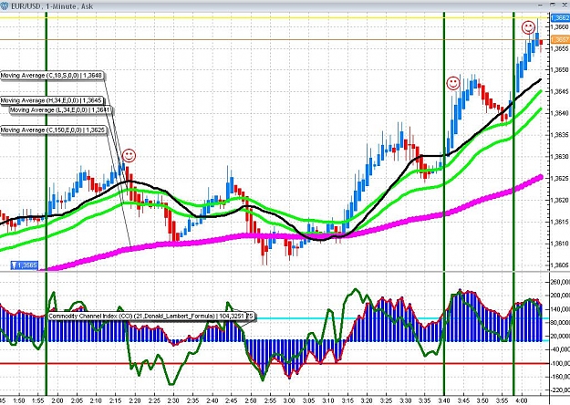570x405 pixels.
Task: Click the 1,3620 price axis label
Action: coord(560,200)
